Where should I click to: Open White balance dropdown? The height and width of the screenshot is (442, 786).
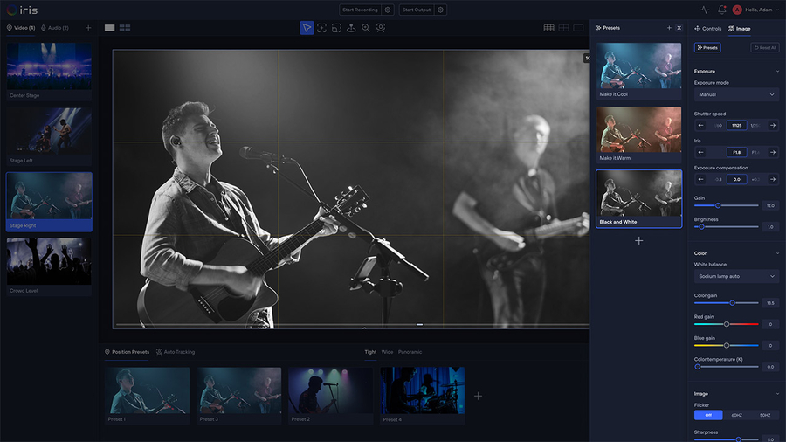click(x=736, y=276)
